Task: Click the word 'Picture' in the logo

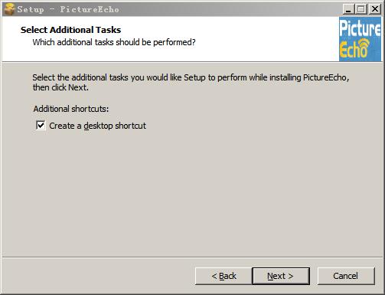Action: (360, 28)
